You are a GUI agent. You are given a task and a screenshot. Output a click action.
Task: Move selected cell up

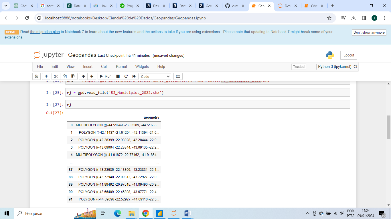pos(83,76)
